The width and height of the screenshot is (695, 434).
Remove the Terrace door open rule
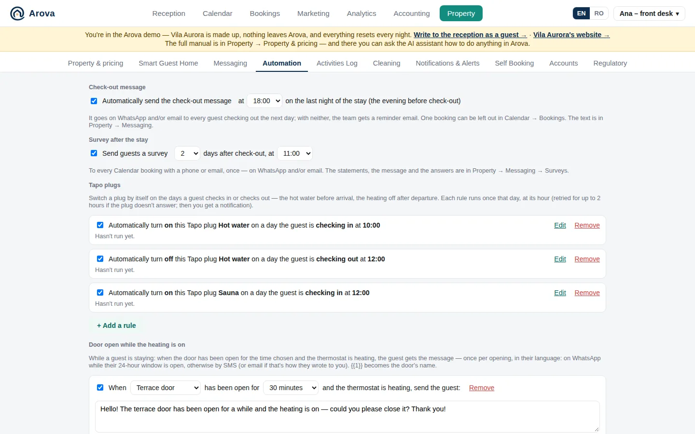[x=482, y=388]
